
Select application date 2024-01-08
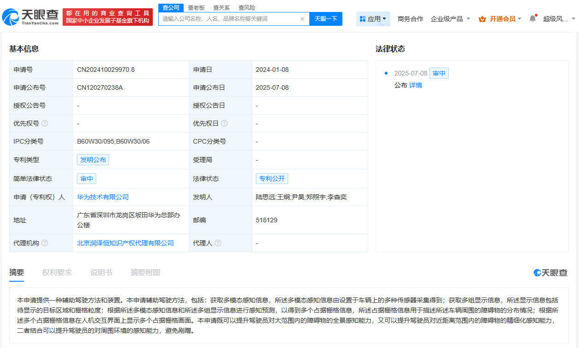(272, 70)
